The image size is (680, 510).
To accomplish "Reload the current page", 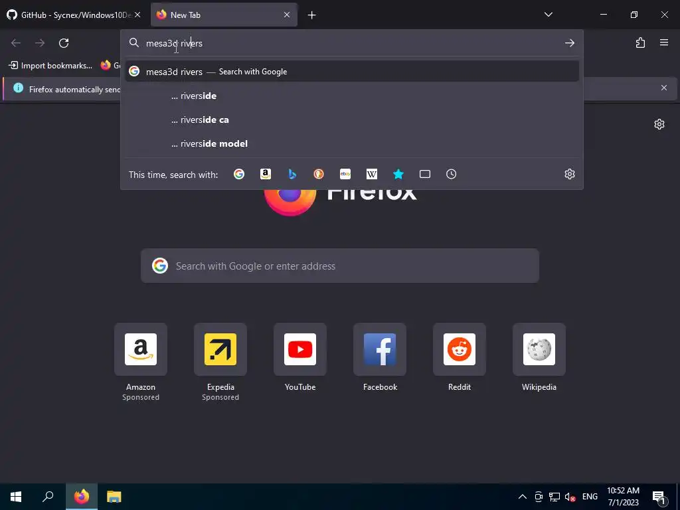I will tap(64, 43).
